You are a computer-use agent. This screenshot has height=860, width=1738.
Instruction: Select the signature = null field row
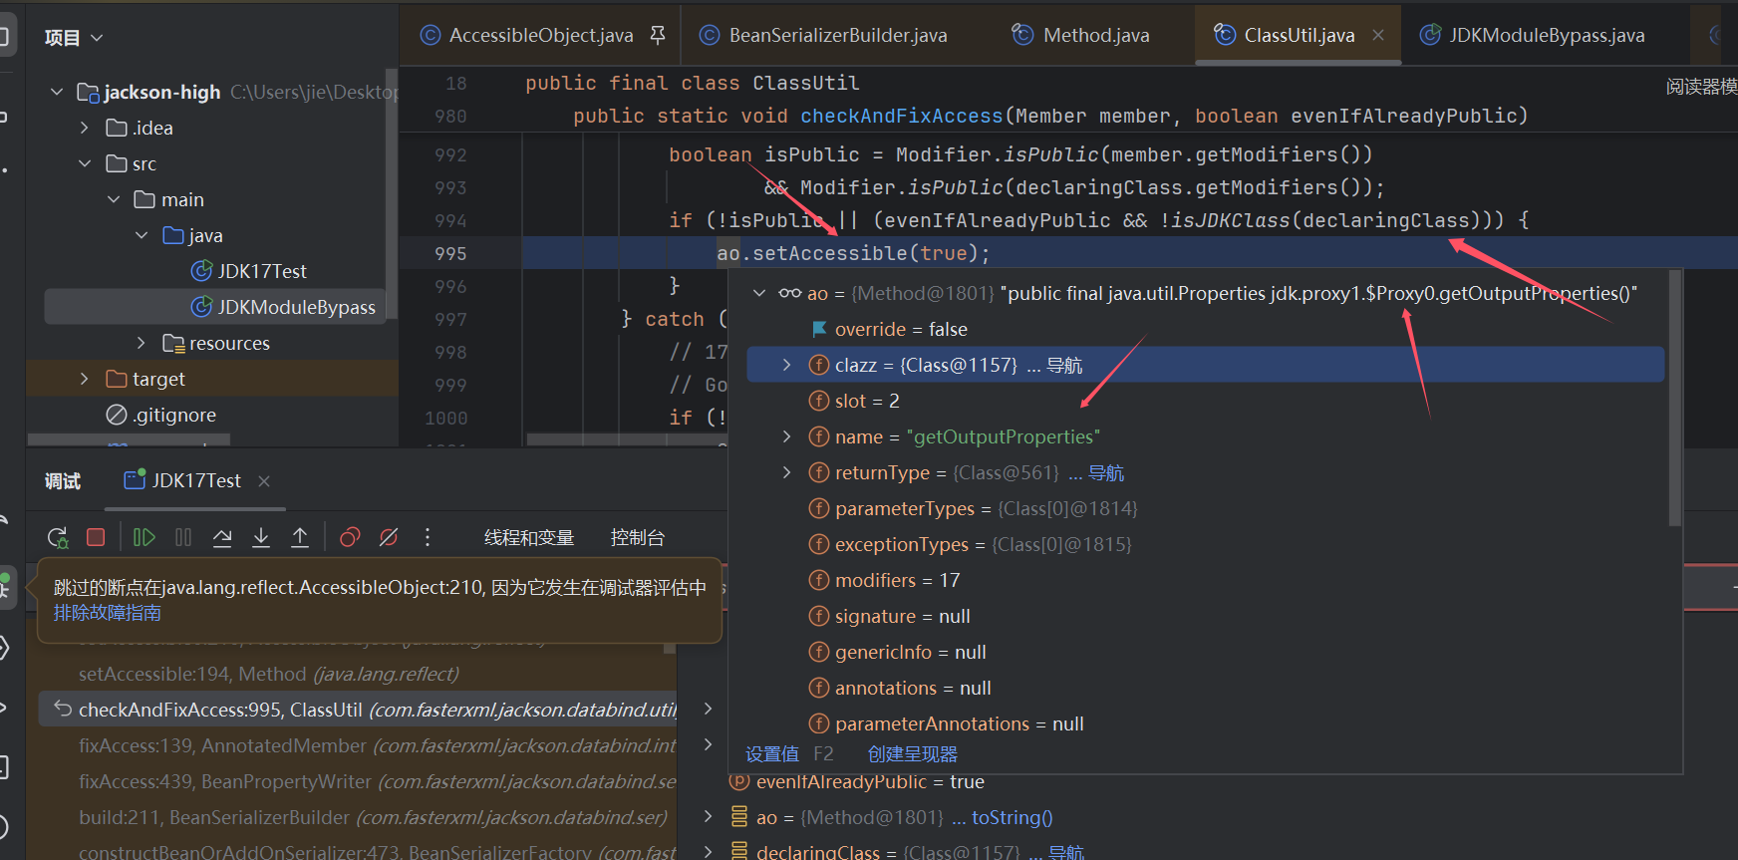(1206, 616)
